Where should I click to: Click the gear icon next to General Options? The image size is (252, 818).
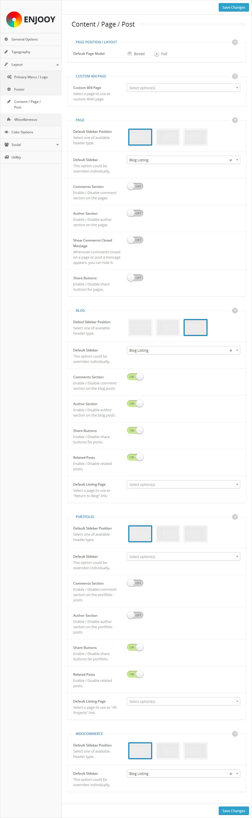[6, 39]
